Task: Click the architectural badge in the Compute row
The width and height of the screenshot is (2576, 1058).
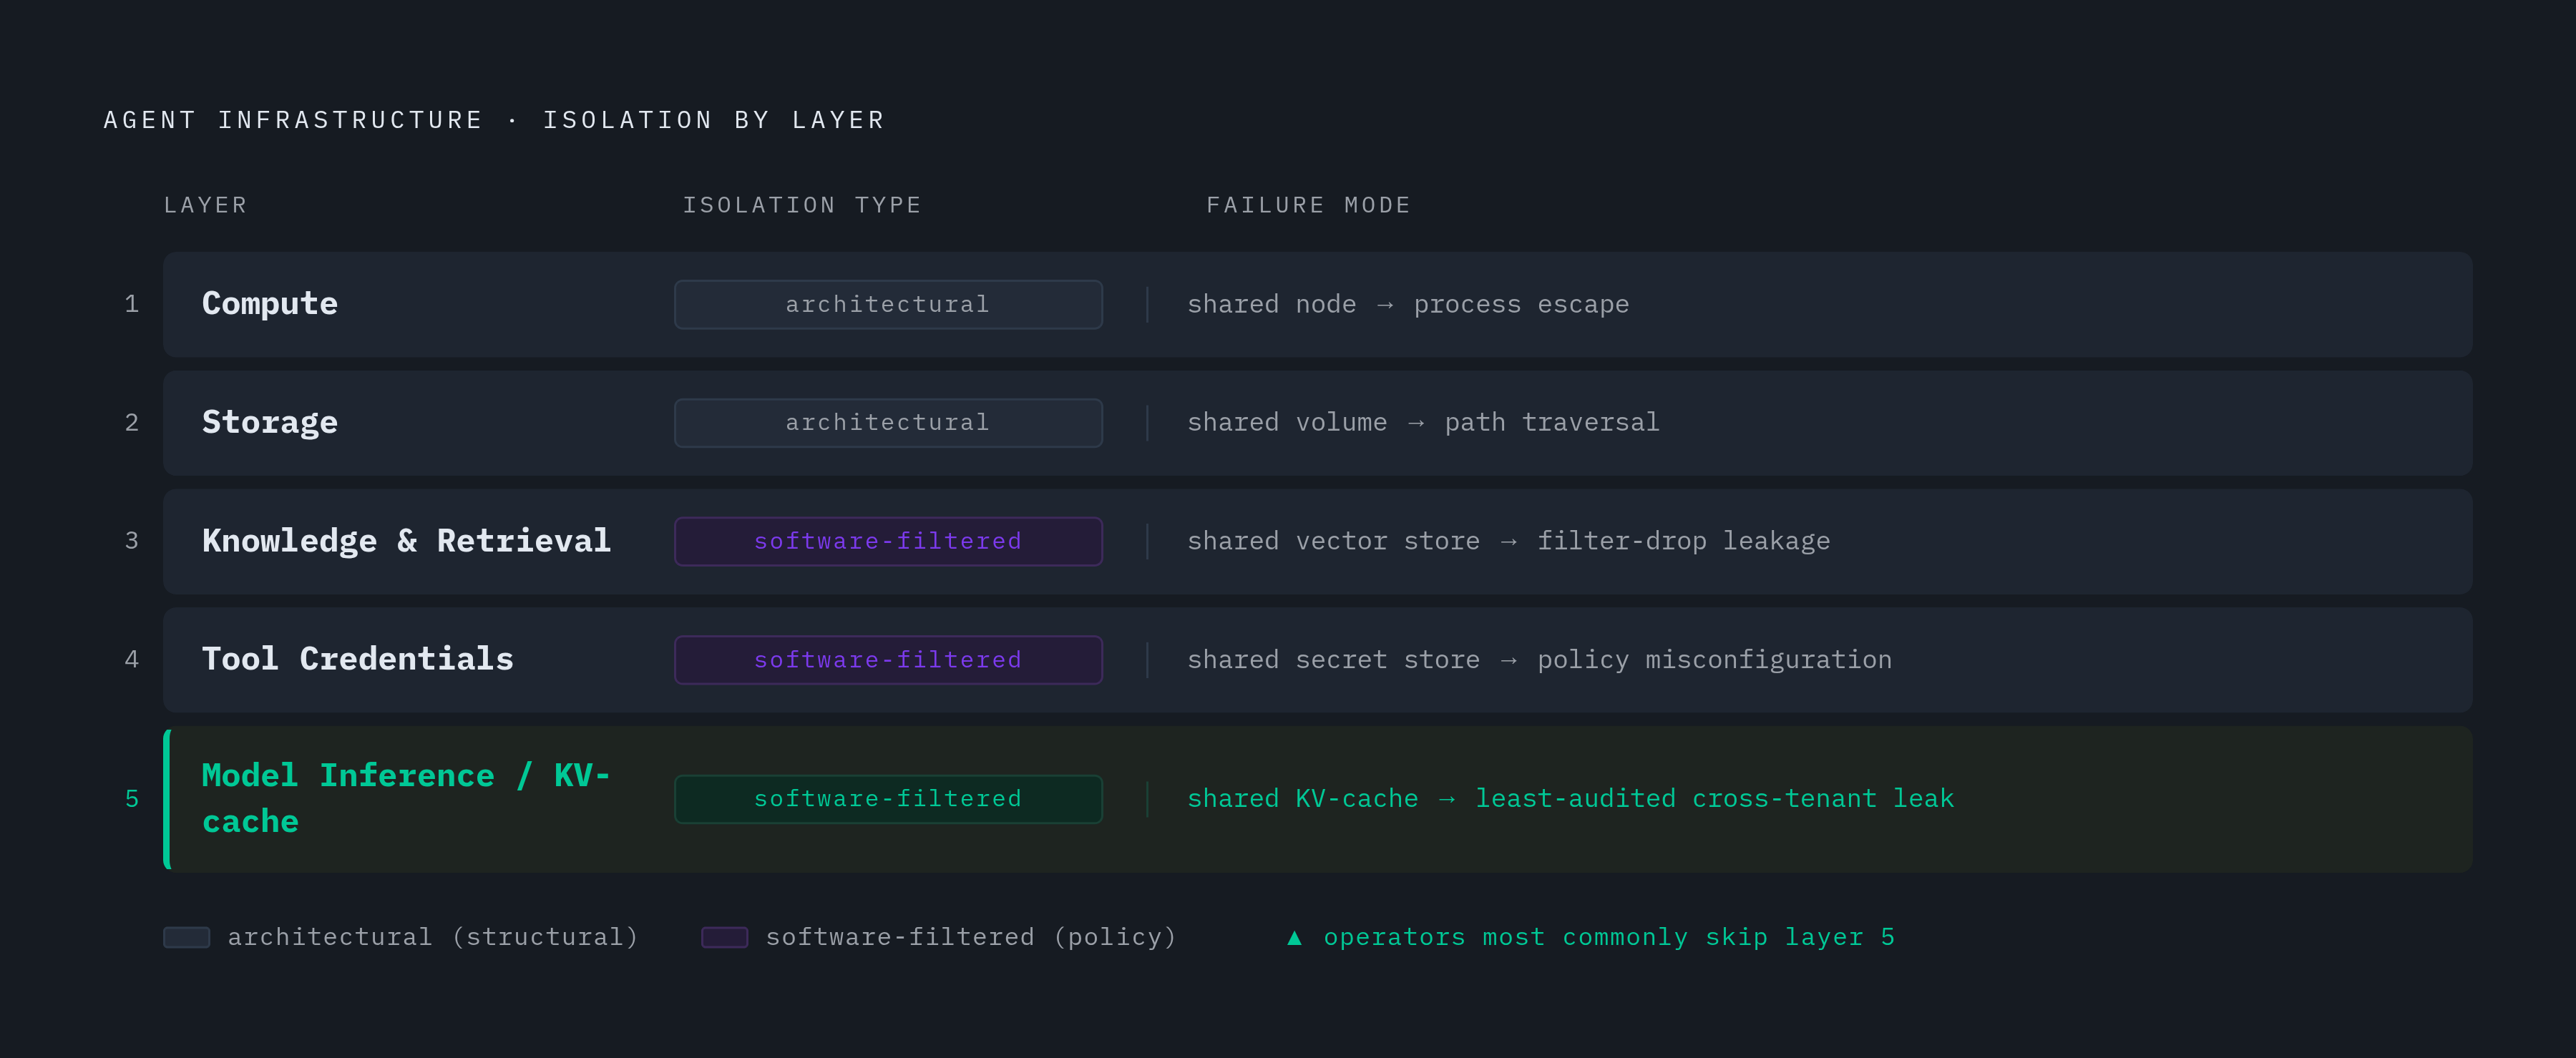Action: 888,304
